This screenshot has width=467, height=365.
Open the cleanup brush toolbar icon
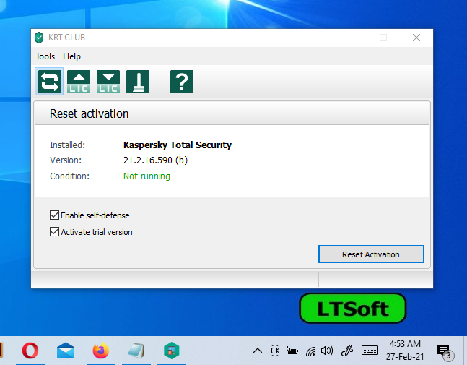click(x=138, y=82)
